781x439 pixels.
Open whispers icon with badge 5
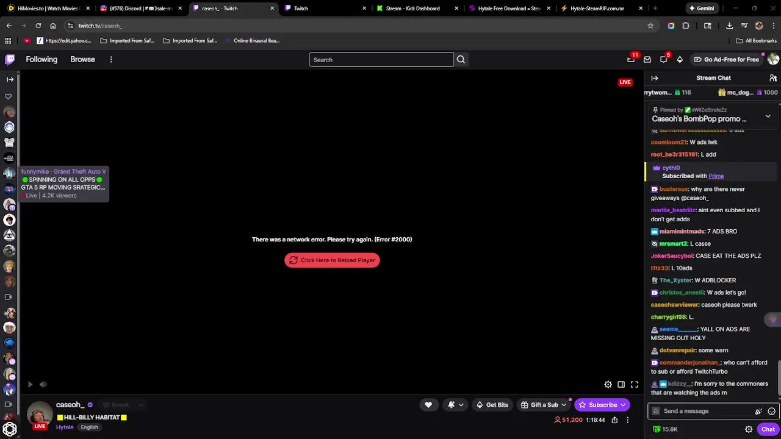point(664,59)
